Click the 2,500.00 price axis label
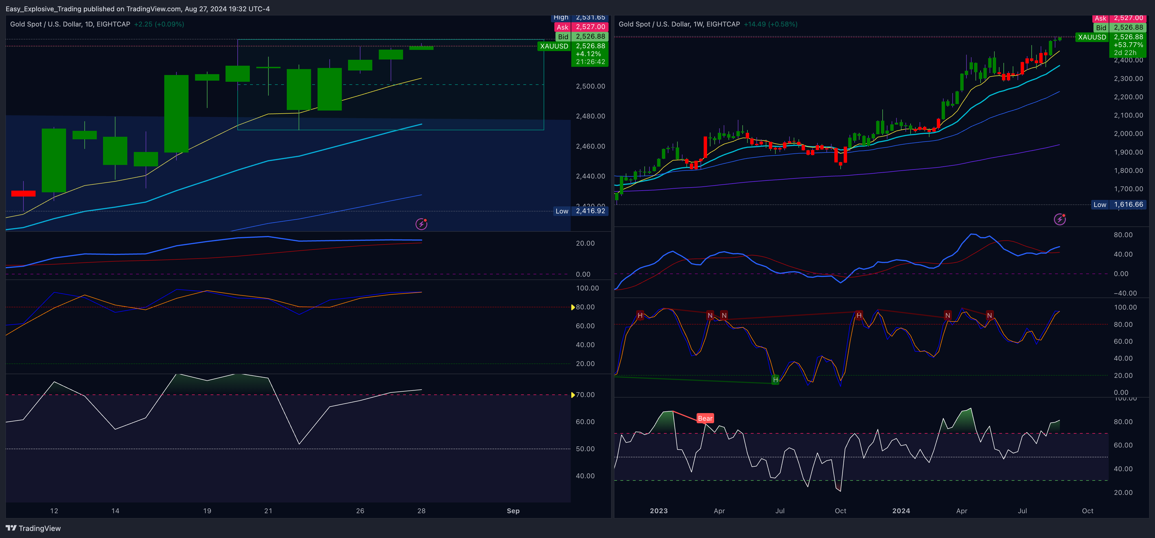 [590, 86]
